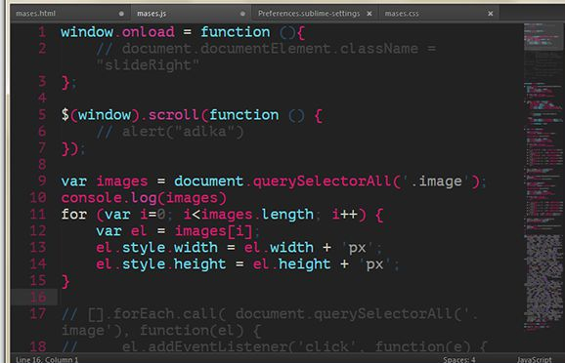The height and width of the screenshot is (363, 565).
Task: Click the commented alert("adika") line
Action: pos(170,132)
